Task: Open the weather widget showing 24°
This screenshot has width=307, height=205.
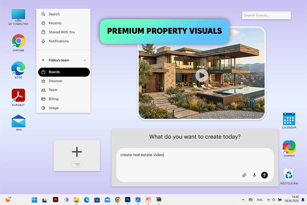Action: pos(8,199)
